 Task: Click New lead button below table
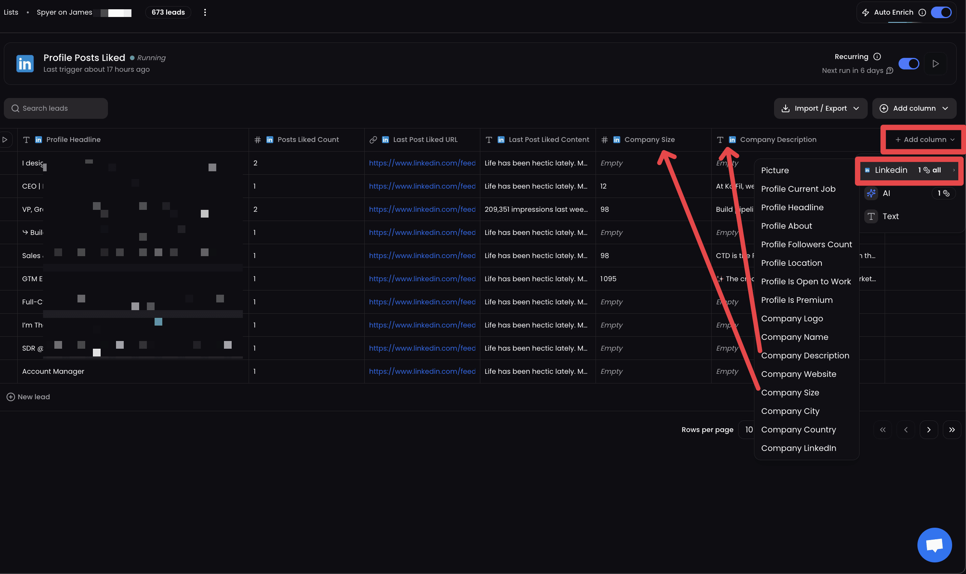coord(28,397)
